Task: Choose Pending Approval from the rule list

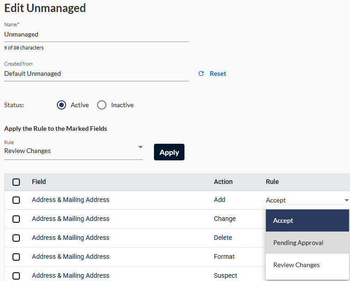Action: coord(307,243)
